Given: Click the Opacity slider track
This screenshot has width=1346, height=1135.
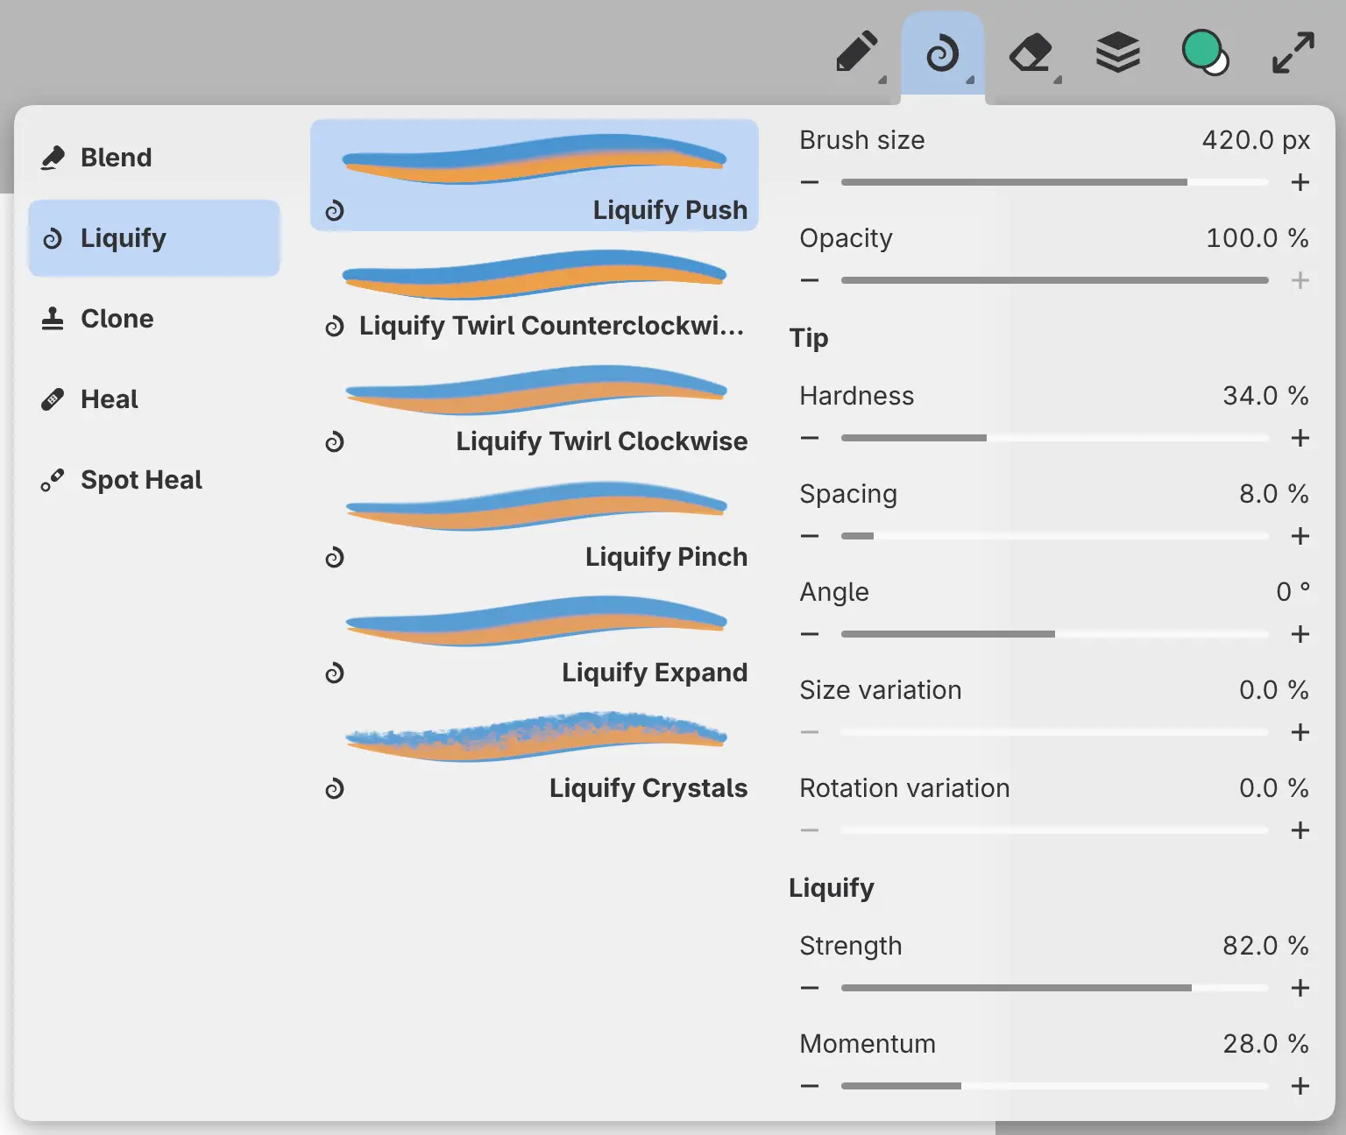Looking at the screenshot, I should click(x=1055, y=280).
